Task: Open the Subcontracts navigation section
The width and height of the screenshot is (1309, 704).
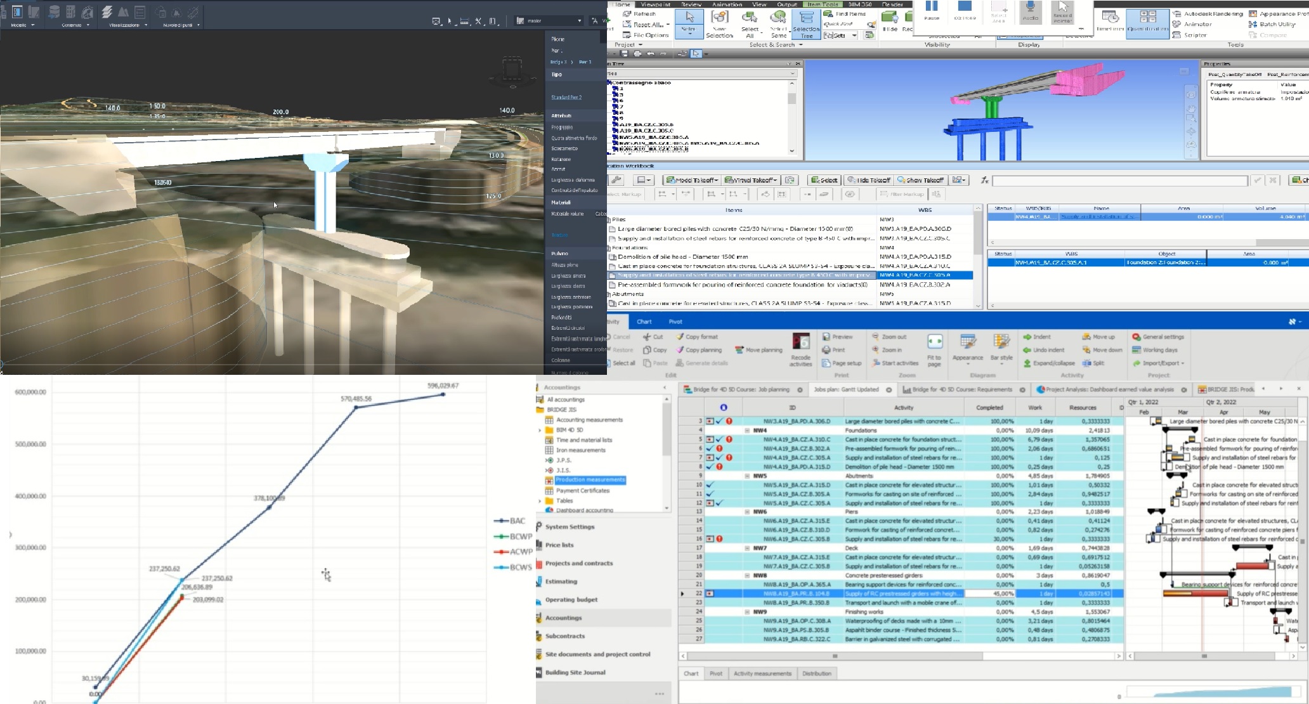Action: pos(564,636)
